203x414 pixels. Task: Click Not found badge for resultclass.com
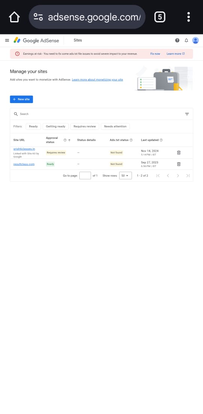(116, 164)
